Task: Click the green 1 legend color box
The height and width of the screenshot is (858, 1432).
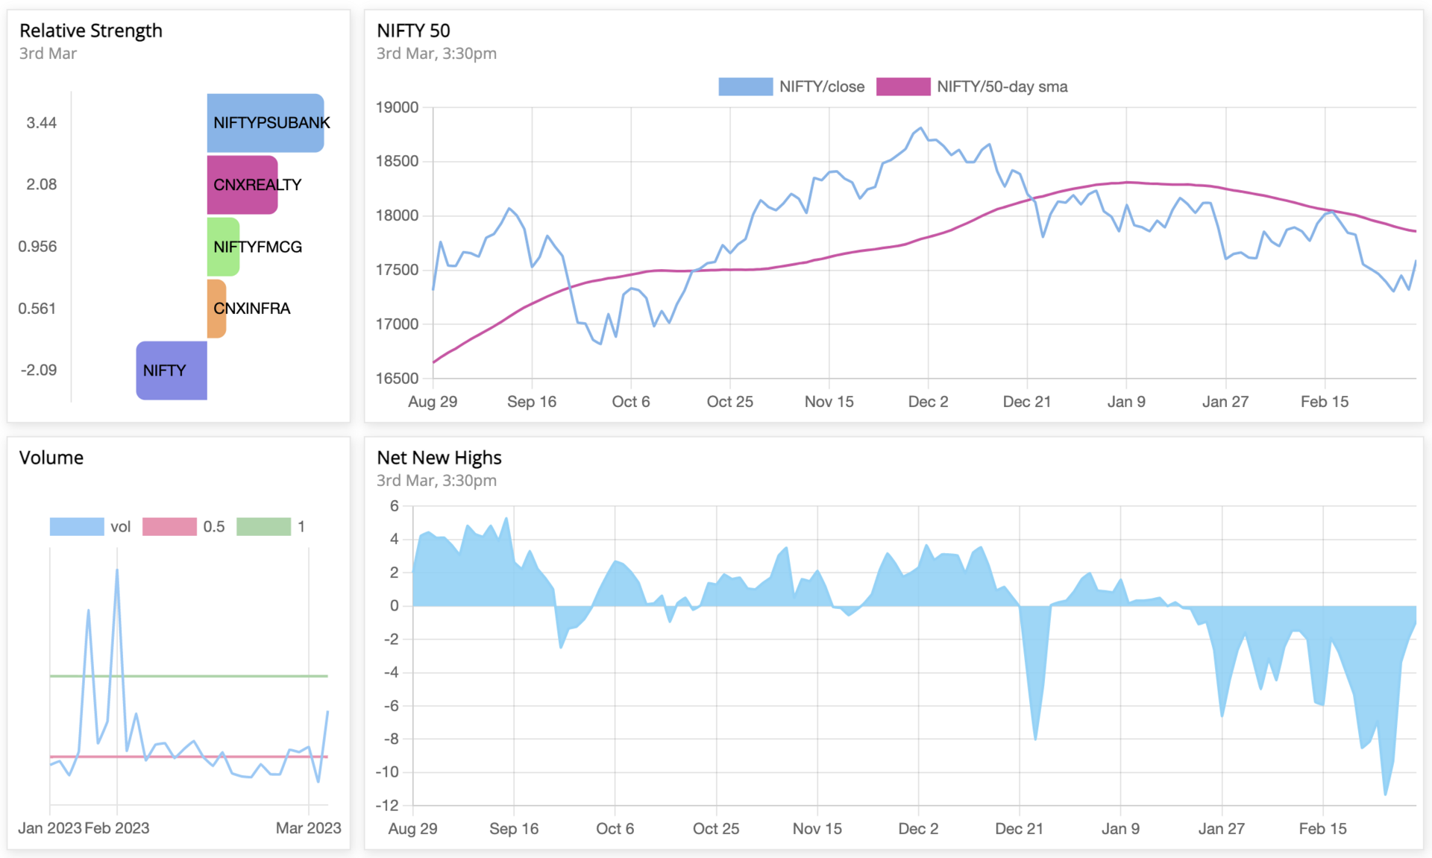Action: click(x=263, y=527)
